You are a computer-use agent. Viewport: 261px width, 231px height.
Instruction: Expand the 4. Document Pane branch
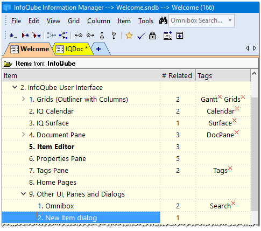(23, 135)
